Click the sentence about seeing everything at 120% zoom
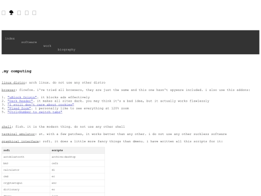 [82, 108]
